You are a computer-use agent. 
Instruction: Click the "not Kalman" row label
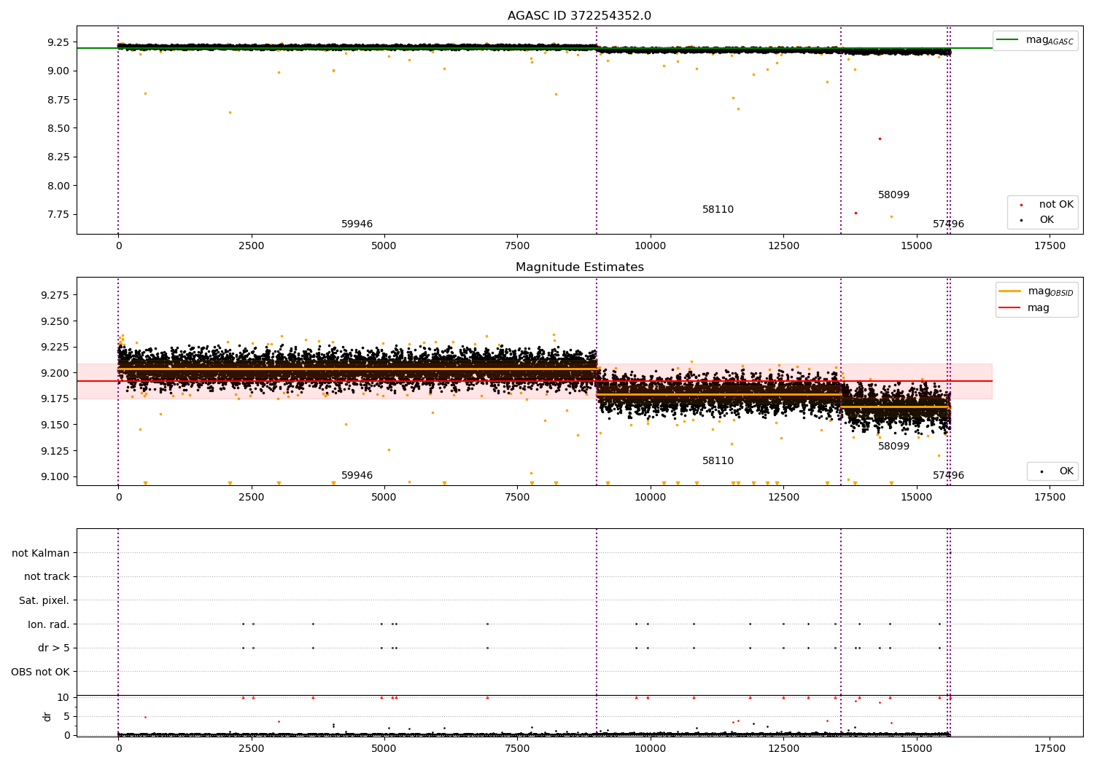click(41, 554)
